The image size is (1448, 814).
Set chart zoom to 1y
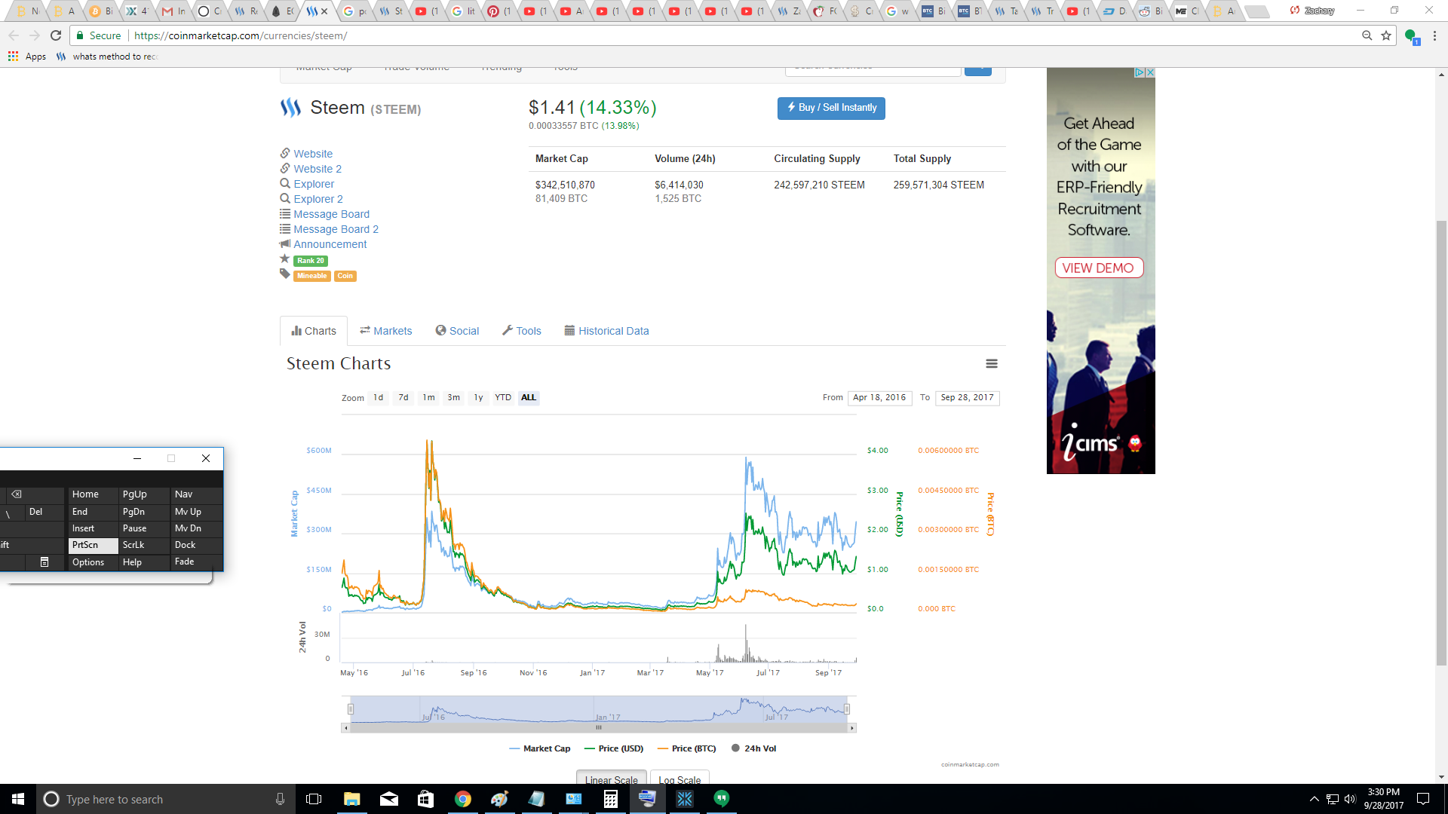click(x=478, y=398)
